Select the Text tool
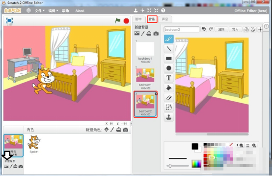Viewport: 272px width, 176px height. point(169,78)
